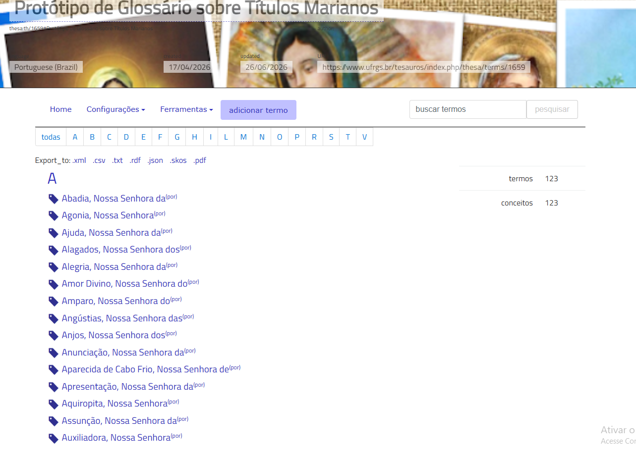Click the tag icon beside Agonia
636x456 pixels.
(54, 216)
